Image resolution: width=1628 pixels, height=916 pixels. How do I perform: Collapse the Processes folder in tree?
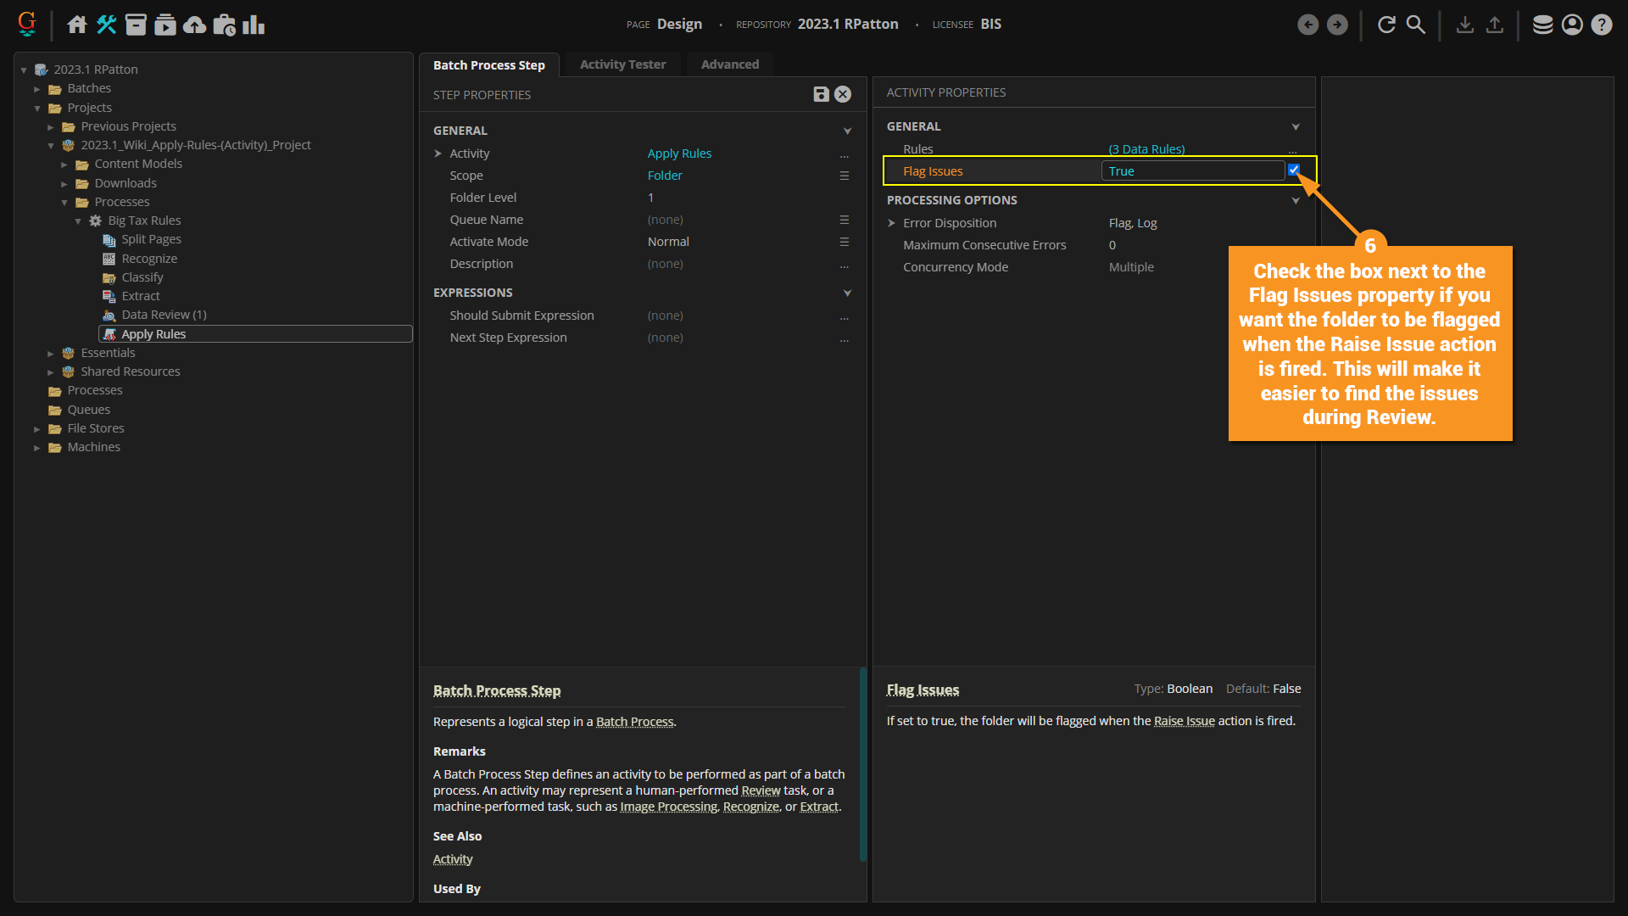click(64, 202)
